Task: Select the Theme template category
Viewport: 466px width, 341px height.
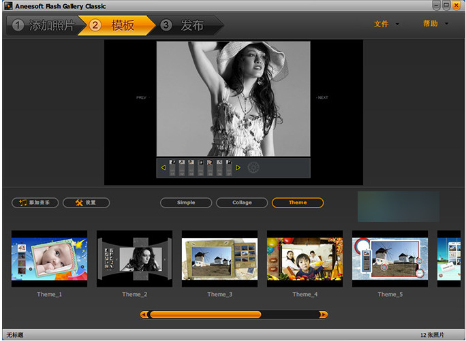Action: coord(298,202)
